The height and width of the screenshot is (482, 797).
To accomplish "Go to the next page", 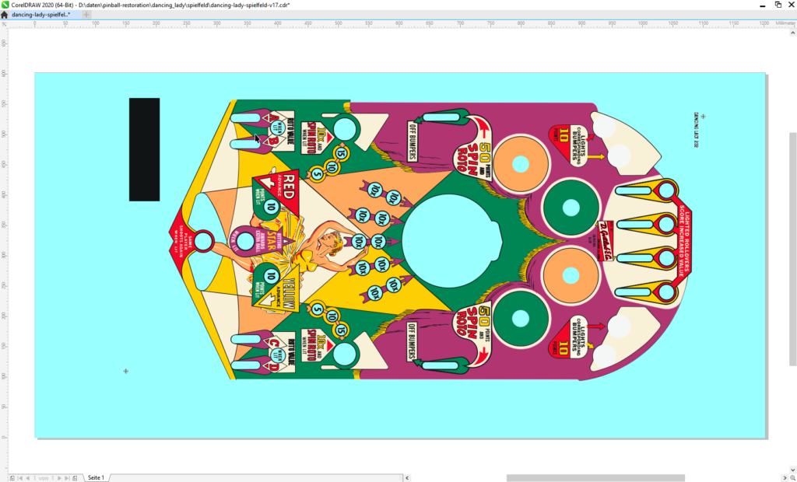I will (x=59, y=478).
